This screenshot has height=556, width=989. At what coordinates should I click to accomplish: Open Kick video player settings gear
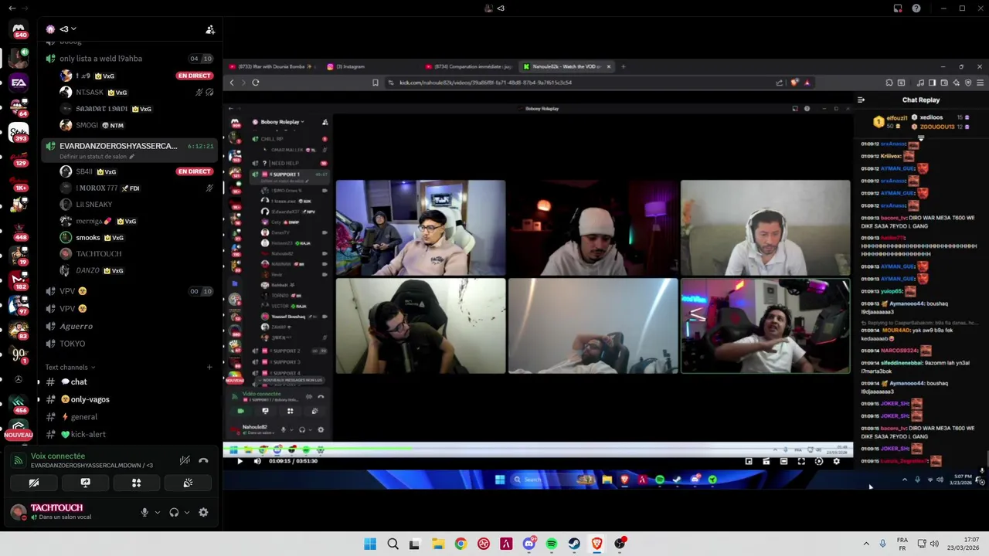tap(836, 461)
